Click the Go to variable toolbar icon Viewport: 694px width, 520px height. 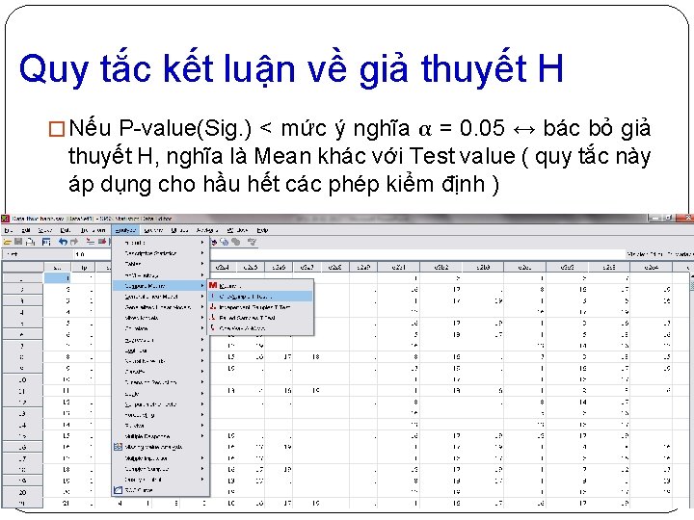coord(102,242)
